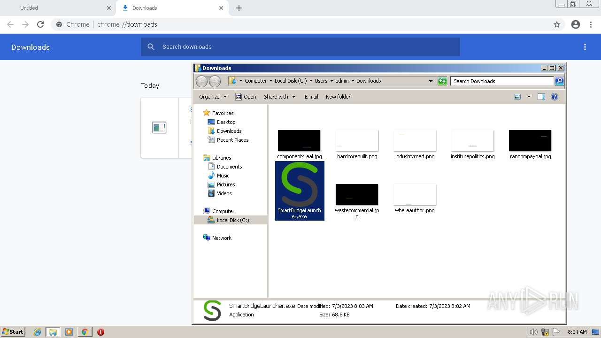Create a New folder
This screenshot has width=601, height=338.
coord(338,97)
